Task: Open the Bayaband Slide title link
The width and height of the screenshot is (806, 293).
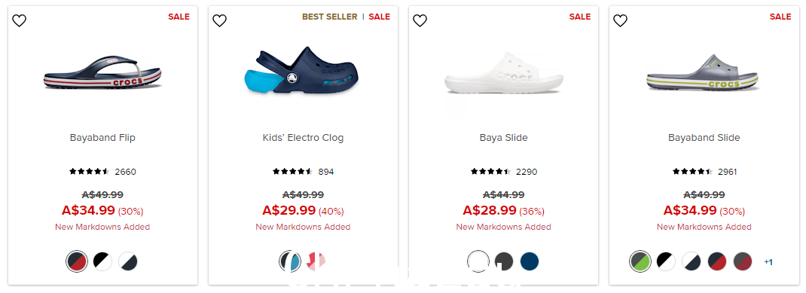Action: point(704,138)
